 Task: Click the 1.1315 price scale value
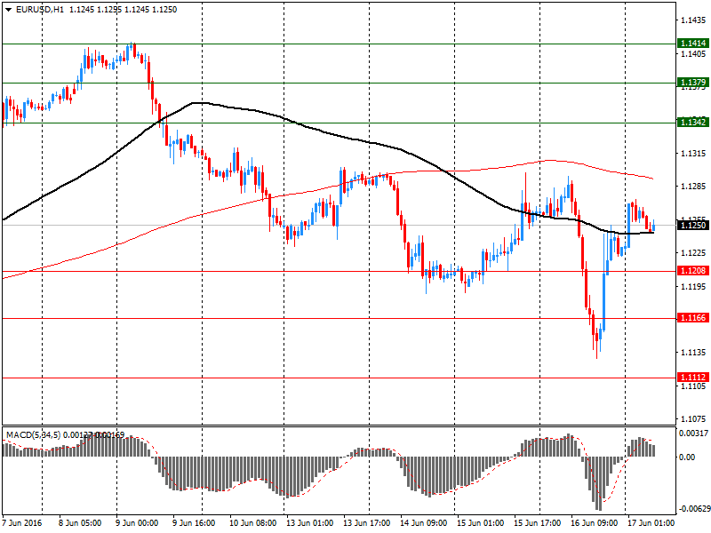click(693, 154)
